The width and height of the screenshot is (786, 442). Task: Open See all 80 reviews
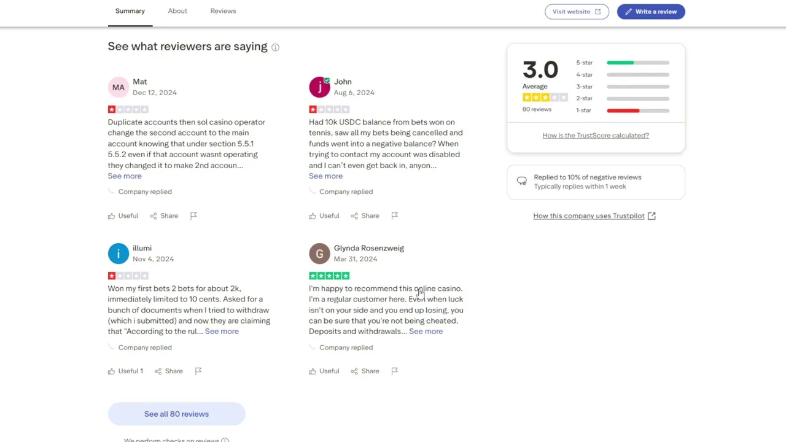pos(176,414)
